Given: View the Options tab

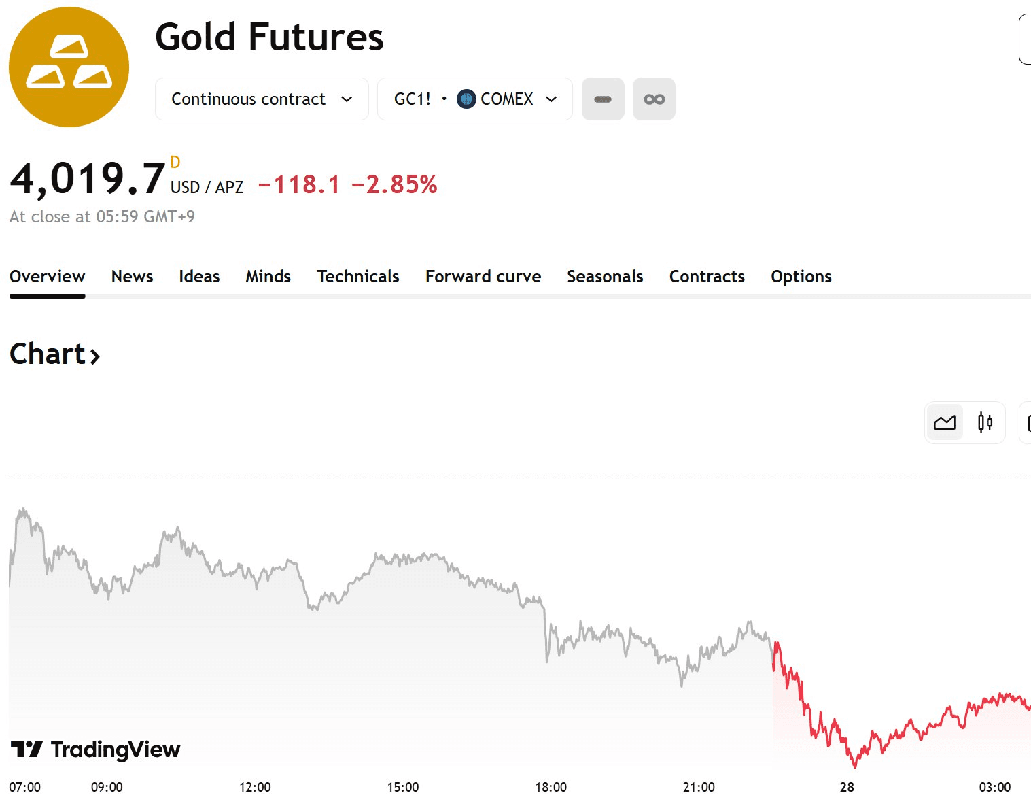Looking at the screenshot, I should [x=801, y=276].
